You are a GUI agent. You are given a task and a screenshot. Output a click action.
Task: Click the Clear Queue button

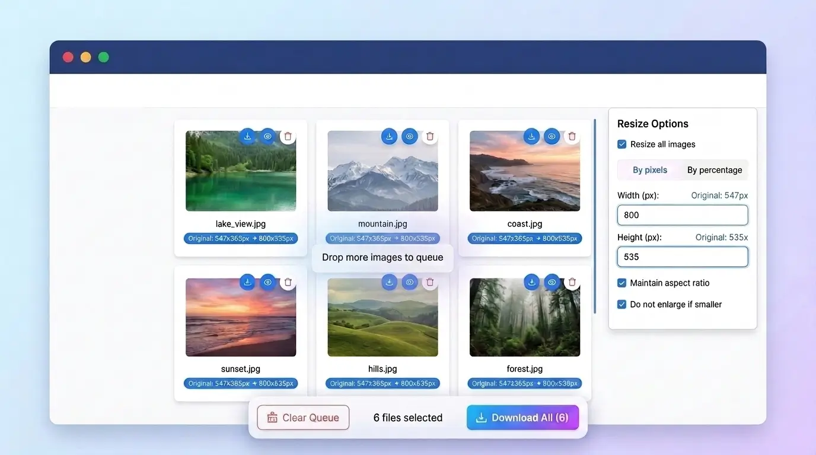[303, 418]
